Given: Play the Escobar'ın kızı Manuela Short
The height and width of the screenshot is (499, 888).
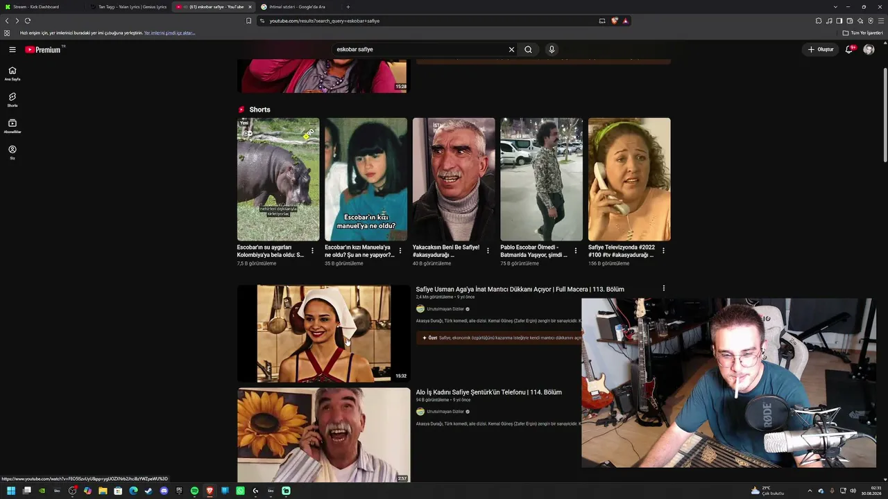Looking at the screenshot, I should click(x=366, y=180).
